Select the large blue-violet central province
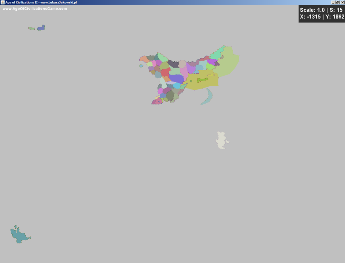The image size is (345, 263). 176,79
